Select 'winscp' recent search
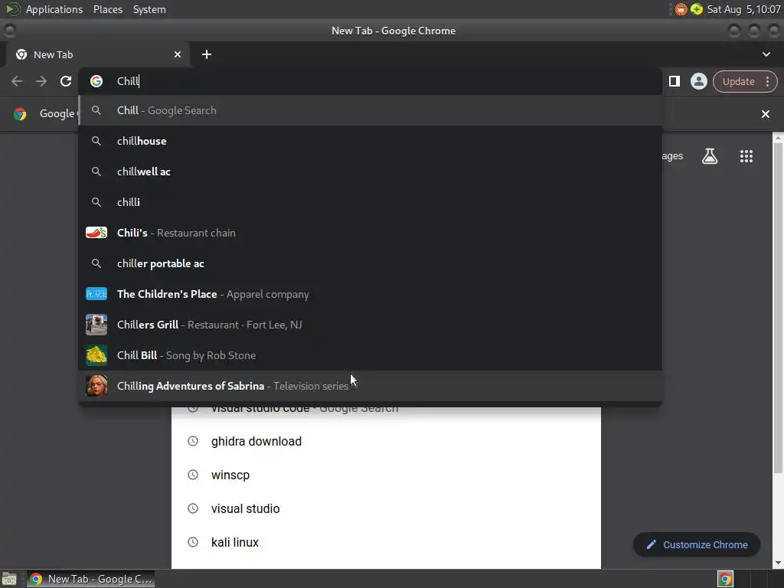The height and width of the screenshot is (588, 784). coord(386,475)
